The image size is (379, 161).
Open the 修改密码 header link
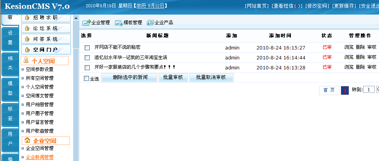click(317, 6)
